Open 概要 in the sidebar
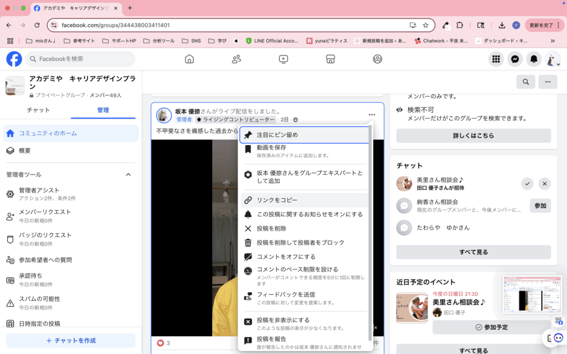567x354 pixels. click(71, 150)
